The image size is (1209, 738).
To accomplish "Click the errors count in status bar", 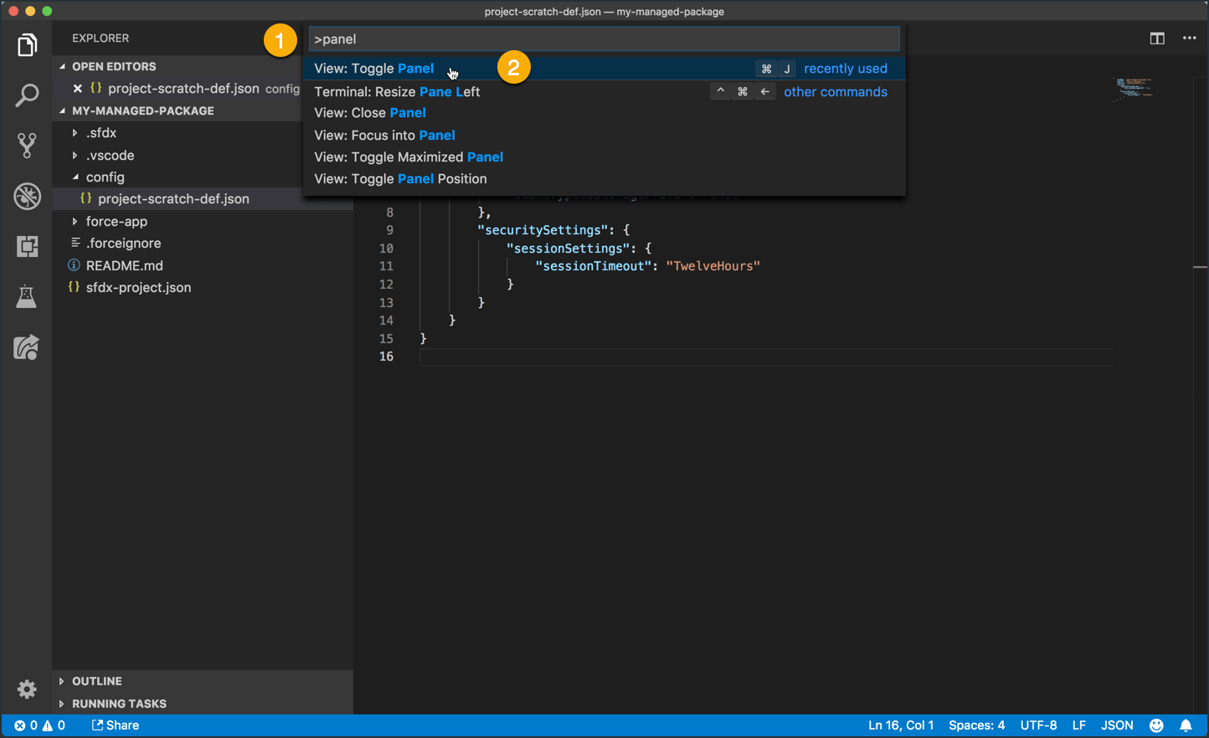I will [25, 725].
